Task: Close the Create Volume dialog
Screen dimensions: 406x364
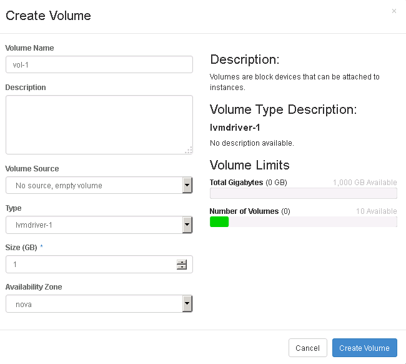Action: [394, 11]
